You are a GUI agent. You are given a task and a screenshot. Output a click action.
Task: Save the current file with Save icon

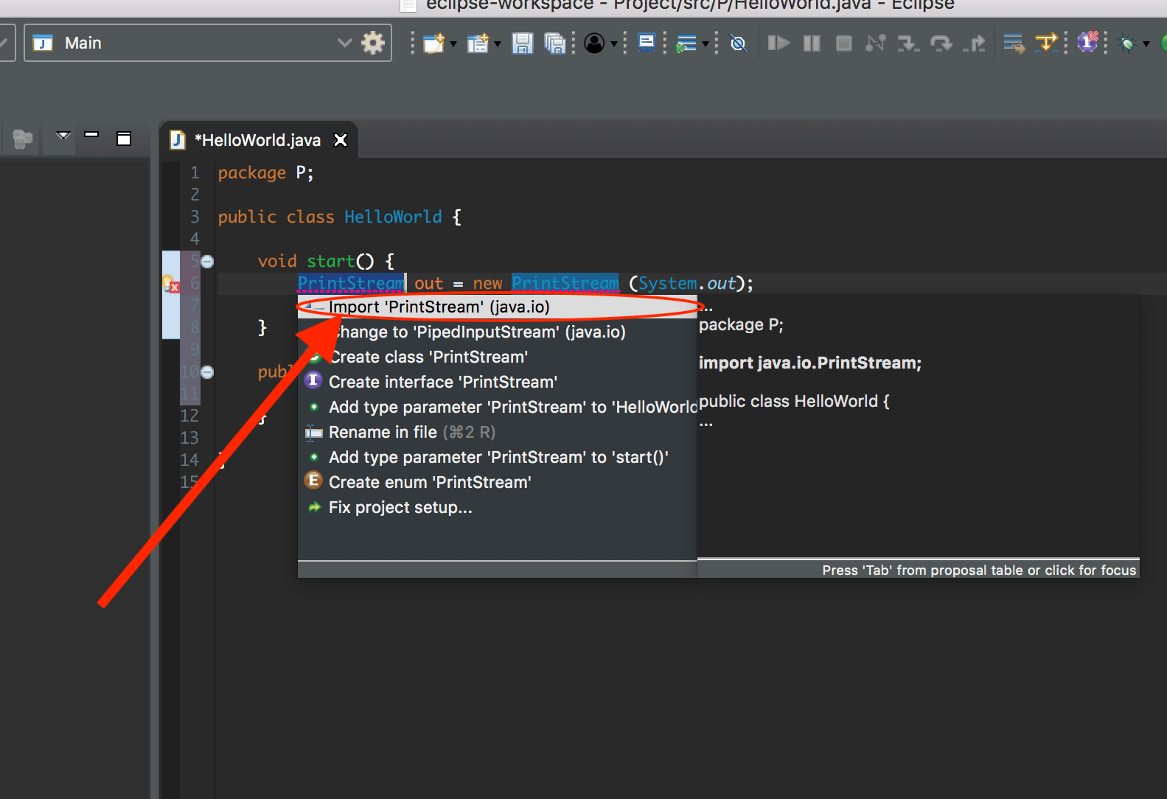(x=523, y=43)
